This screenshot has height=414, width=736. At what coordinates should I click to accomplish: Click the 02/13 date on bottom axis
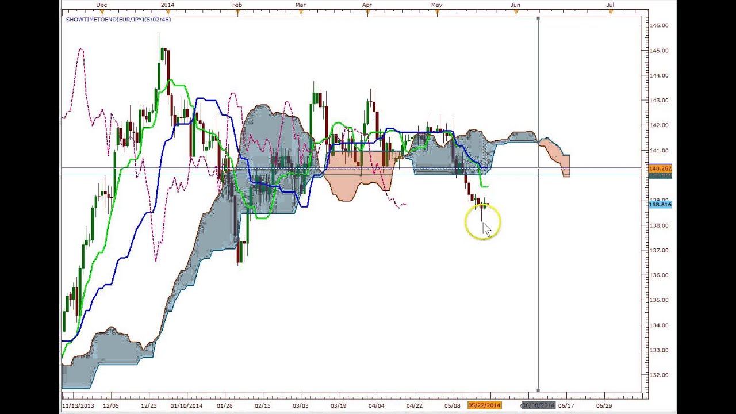[262, 406]
